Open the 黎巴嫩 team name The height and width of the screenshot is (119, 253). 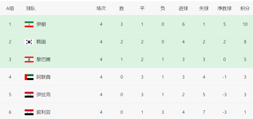43,59
